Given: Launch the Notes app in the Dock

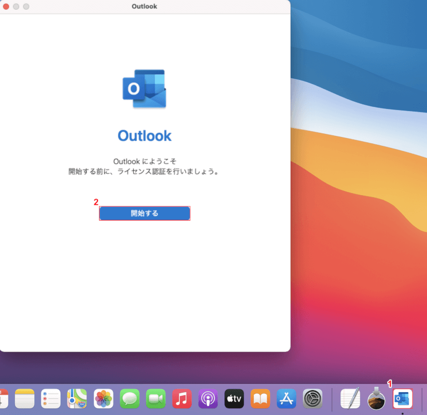Looking at the screenshot, I should tap(24, 398).
